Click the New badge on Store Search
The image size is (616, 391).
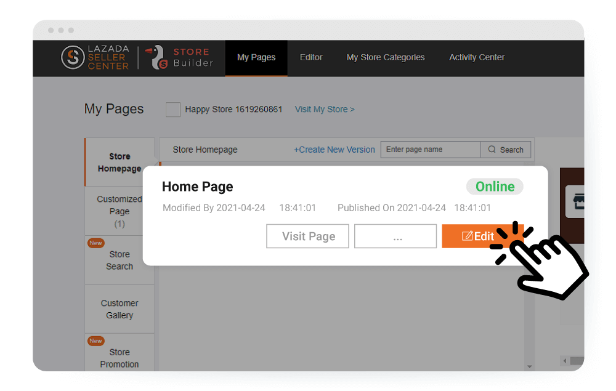tap(95, 243)
